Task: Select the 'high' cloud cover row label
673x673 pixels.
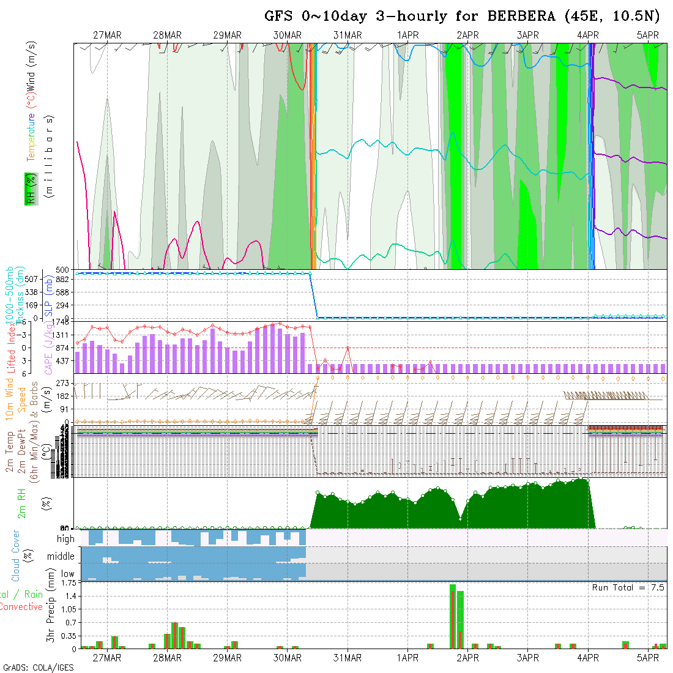Action: click(x=65, y=539)
